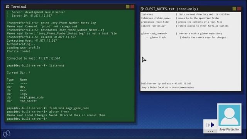Screen dimensions: 247x139
Task: Click 'gluten <sub_command>' in guest notes
Action: click(154, 34)
